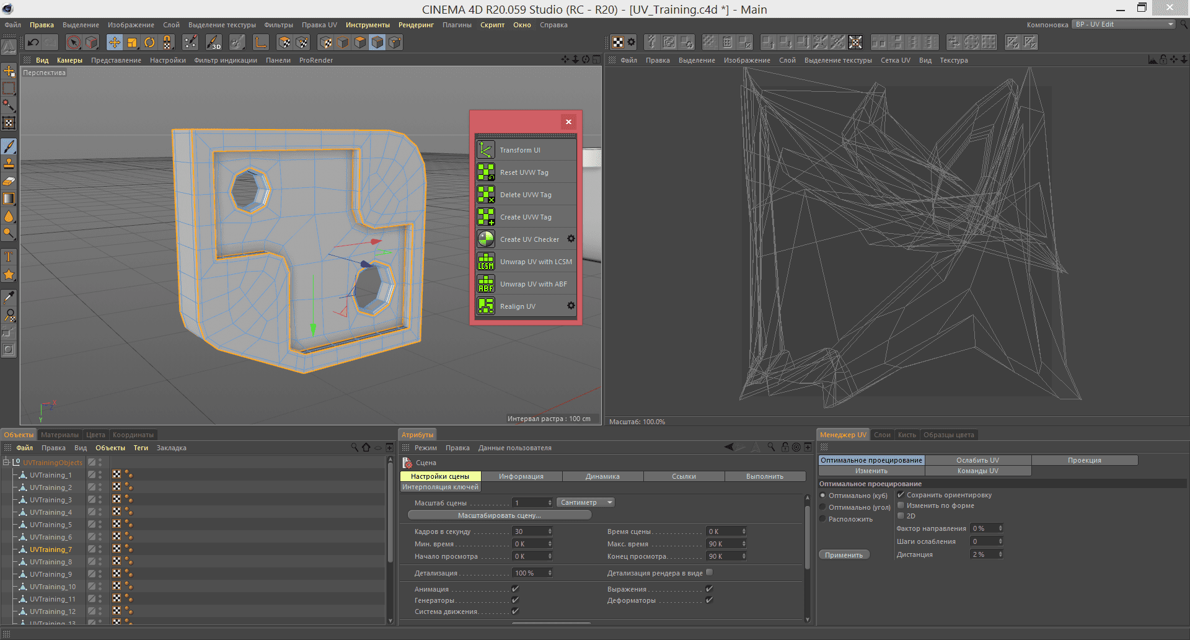The height and width of the screenshot is (640, 1190).
Task: Select the Eyedropper tool
Action: point(9,298)
